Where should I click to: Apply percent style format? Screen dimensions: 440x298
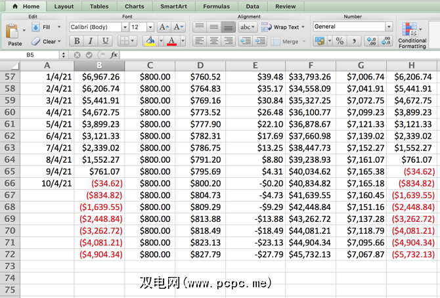click(340, 41)
